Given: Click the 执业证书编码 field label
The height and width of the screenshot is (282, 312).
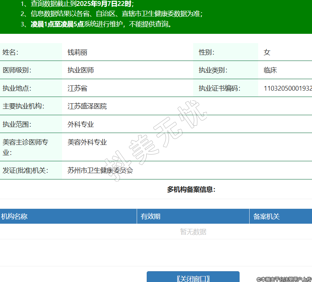Looking at the screenshot, I should coord(219,88).
